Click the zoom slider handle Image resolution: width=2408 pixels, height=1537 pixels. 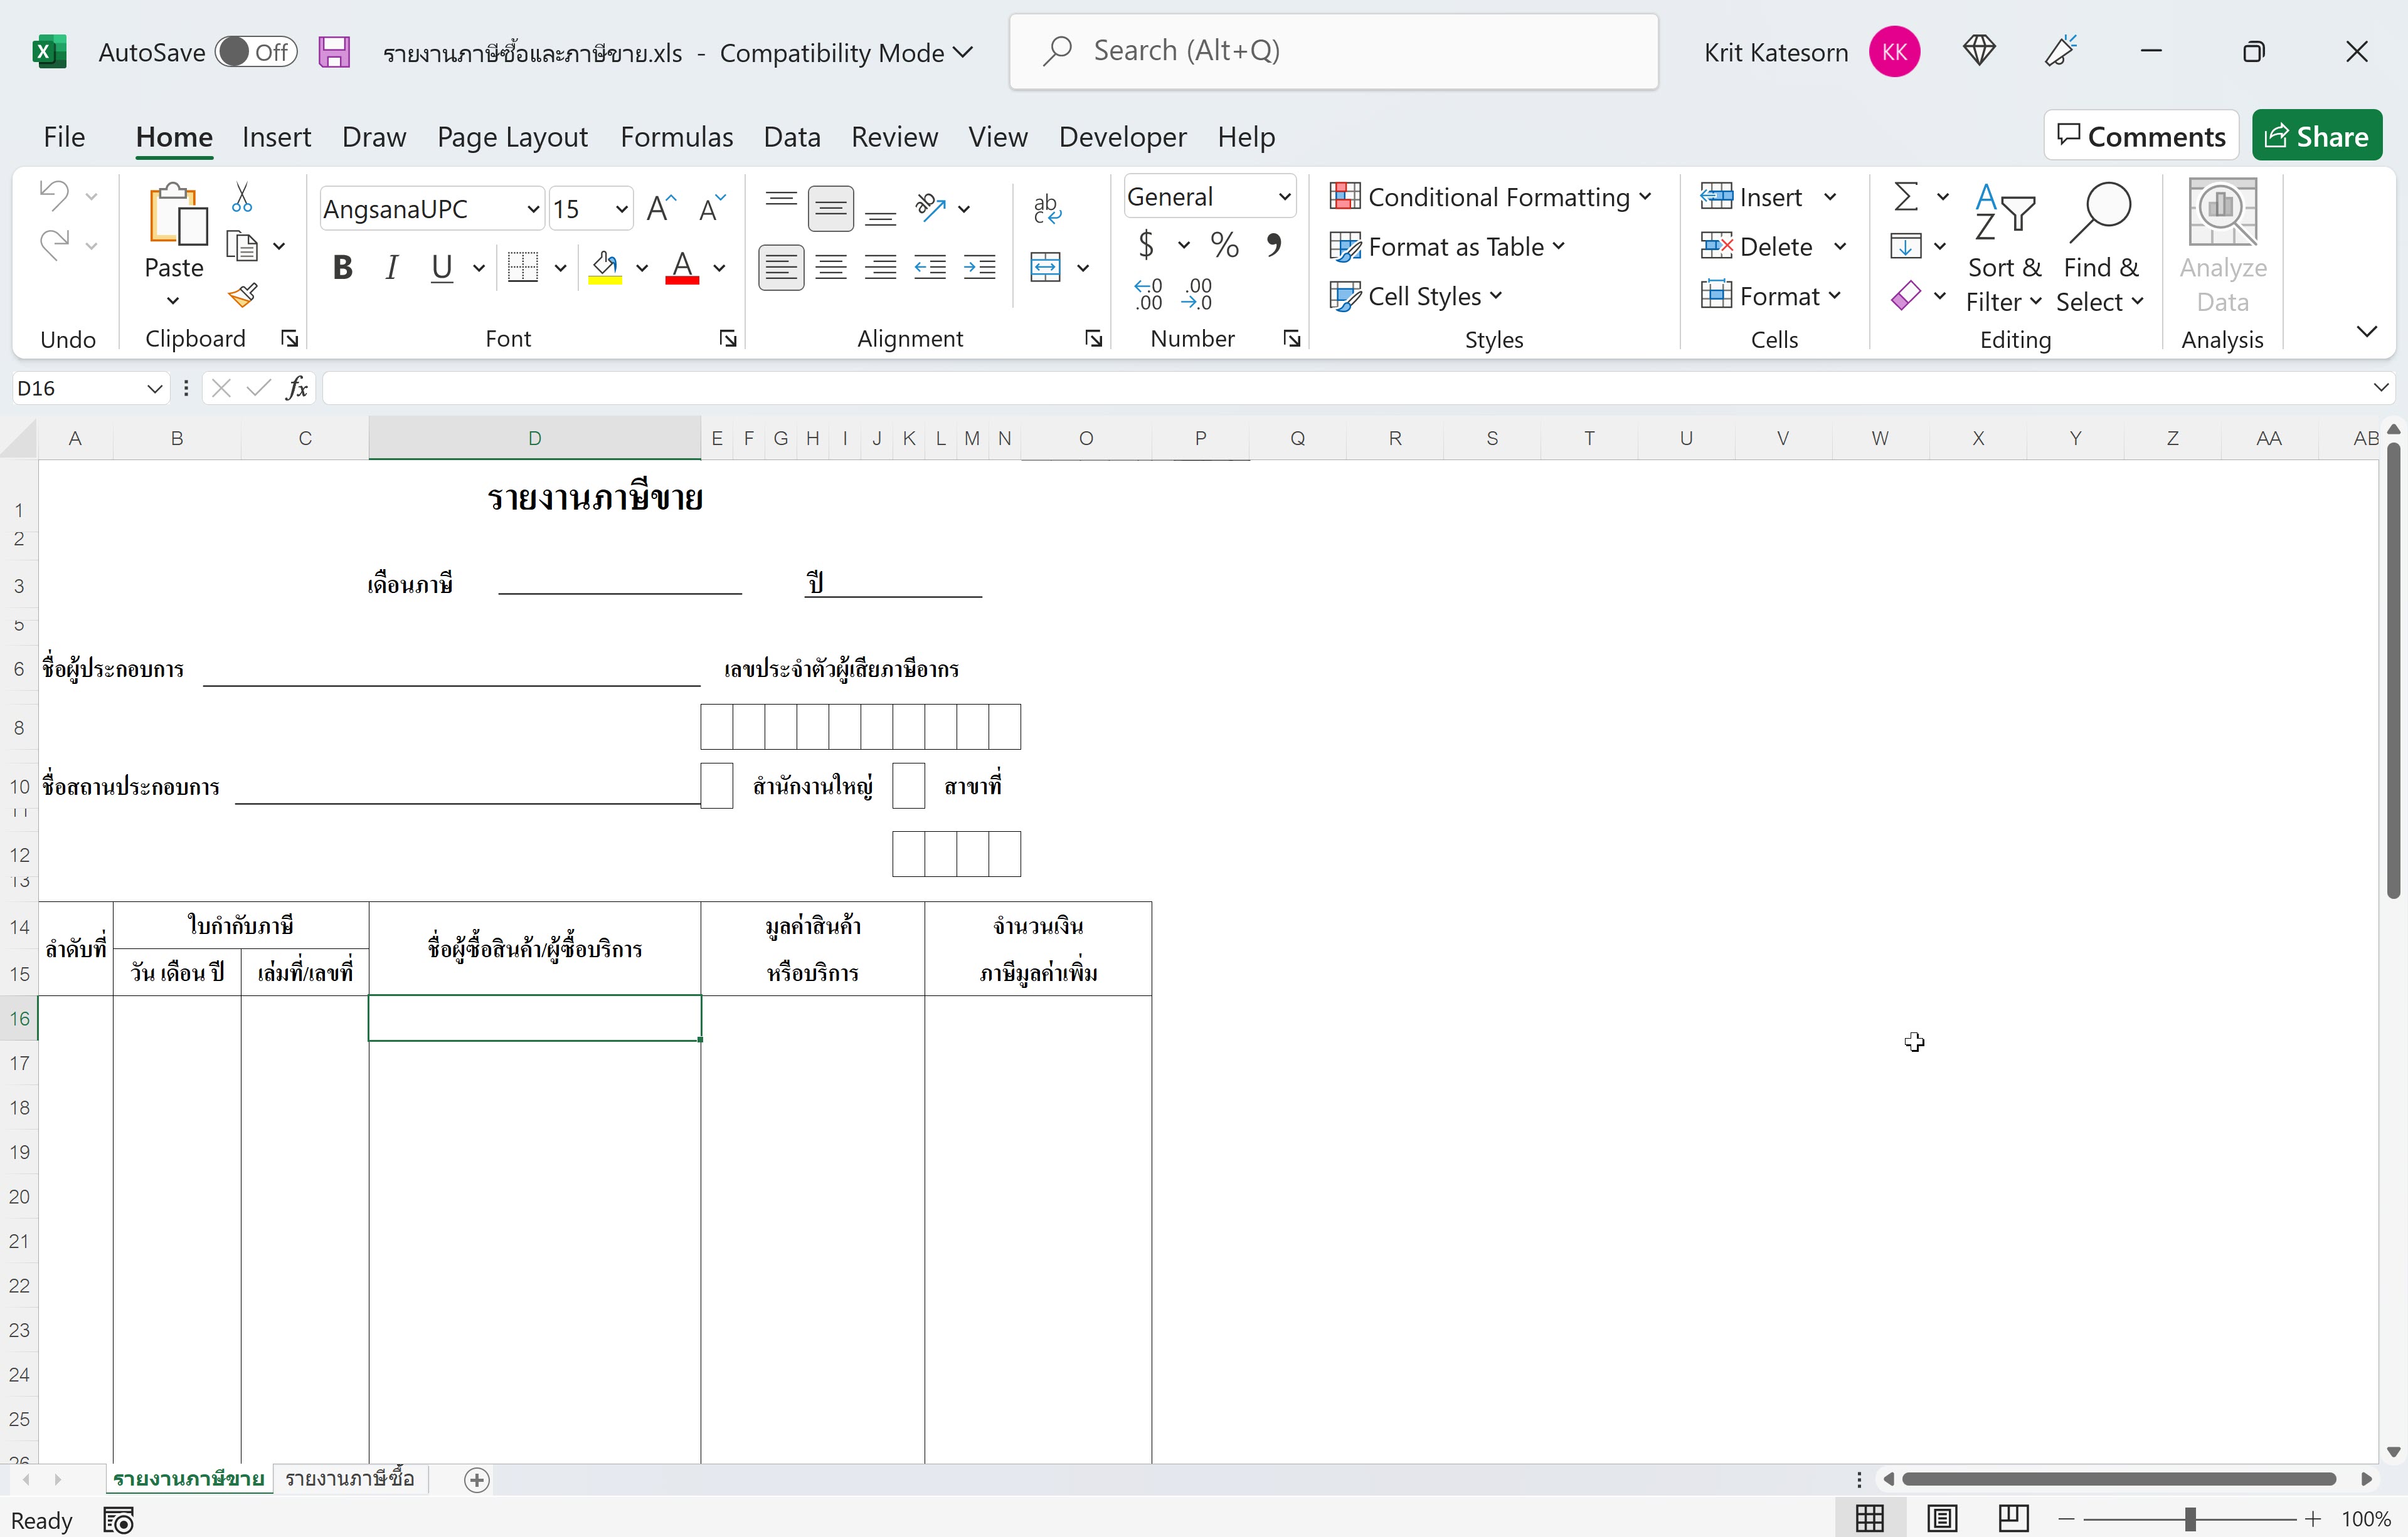(2190, 1519)
